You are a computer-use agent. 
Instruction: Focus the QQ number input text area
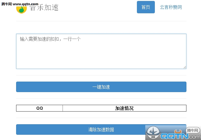[x=101, y=51]
